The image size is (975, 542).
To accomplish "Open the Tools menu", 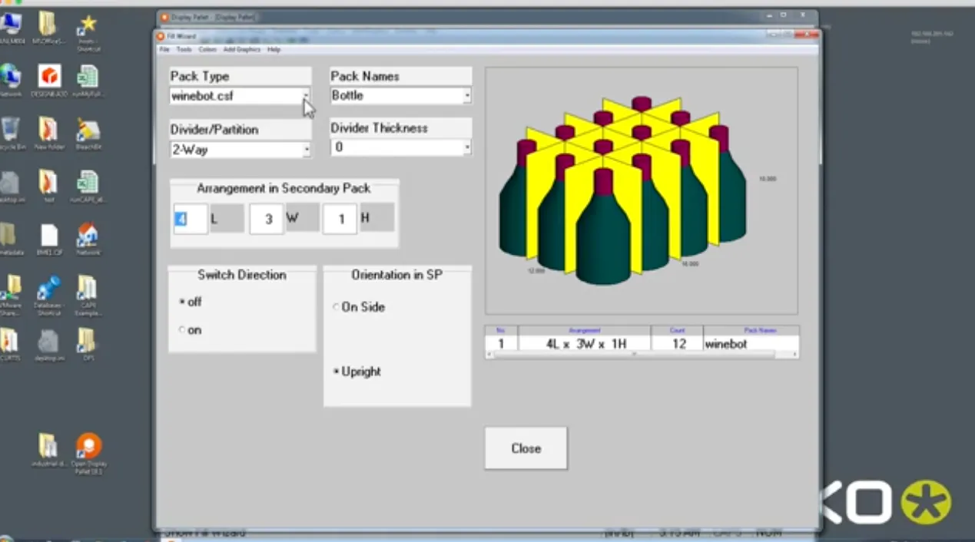I will 184,49.
